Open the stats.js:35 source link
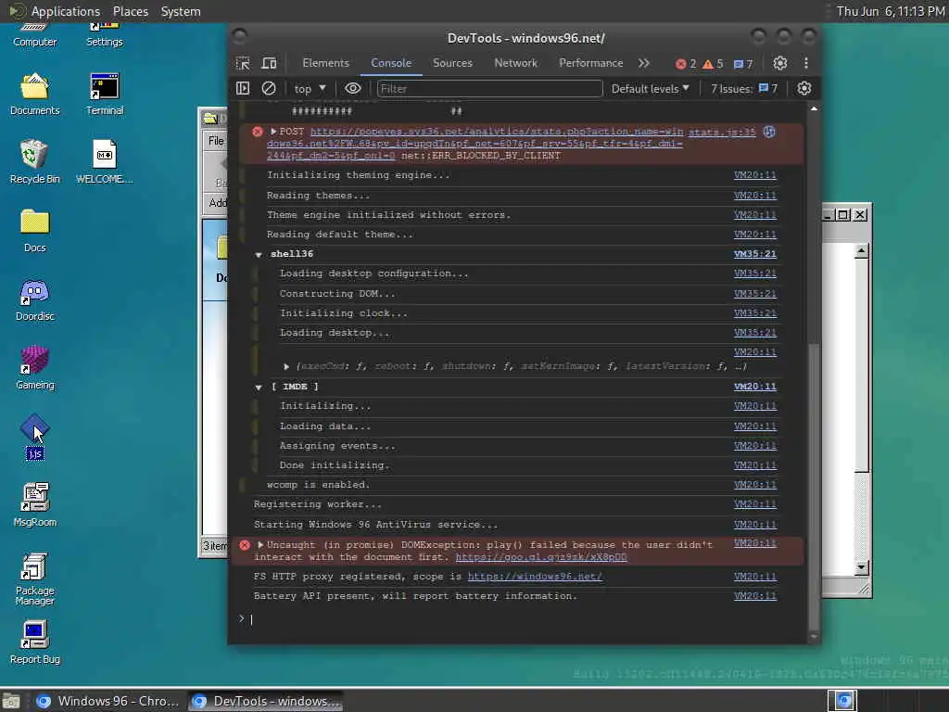Image resolution: width=949 pixels, height=712 pixels. tap(722, 132)
